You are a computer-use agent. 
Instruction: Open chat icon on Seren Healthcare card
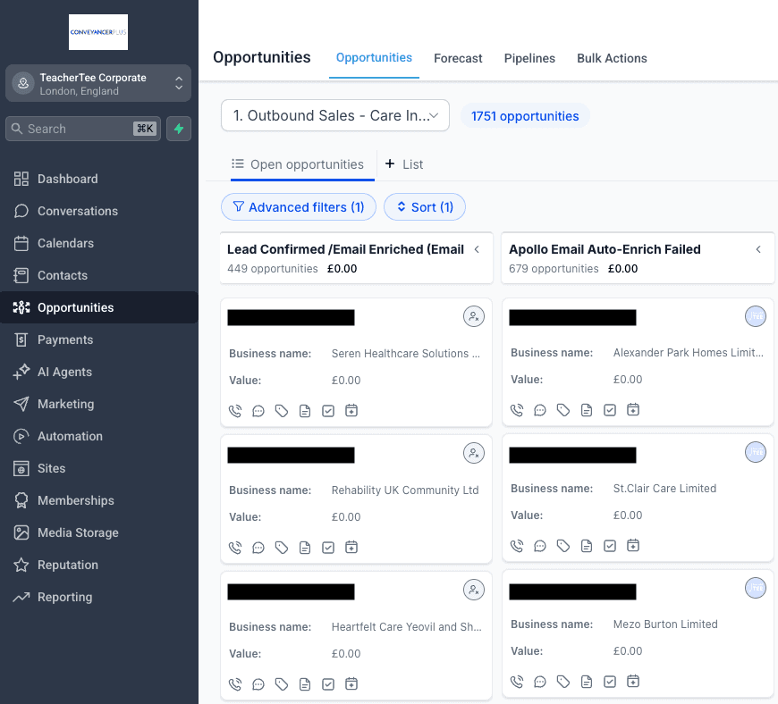[x=258, y=411]
